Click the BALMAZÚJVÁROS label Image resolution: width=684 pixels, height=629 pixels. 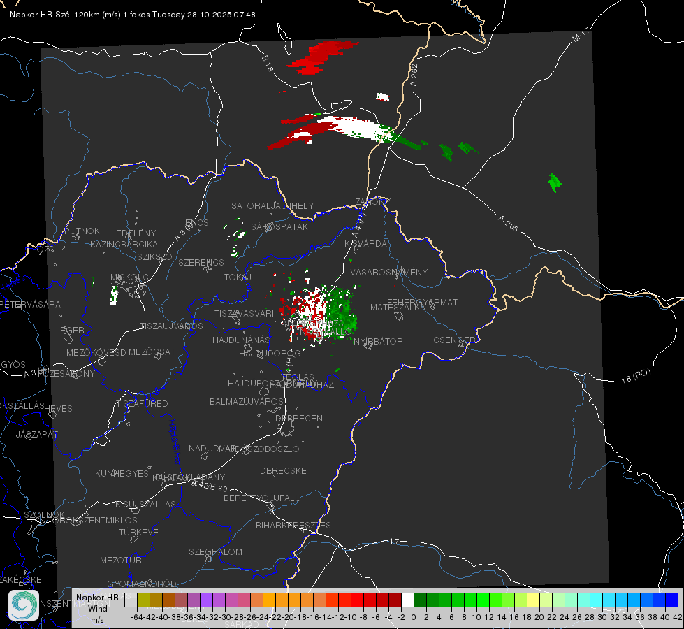[x=247, y=402]
